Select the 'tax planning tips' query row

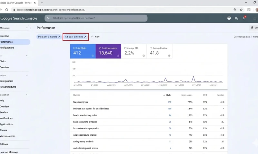[149, 102]
